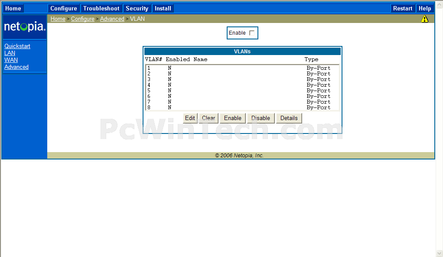This screenshot has height=257, width=443.
Task: Click the Details button
Action: tap(289, 118)
